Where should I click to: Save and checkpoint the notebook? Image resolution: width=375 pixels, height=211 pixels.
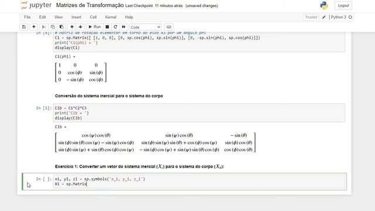click(x=24, y=27)
